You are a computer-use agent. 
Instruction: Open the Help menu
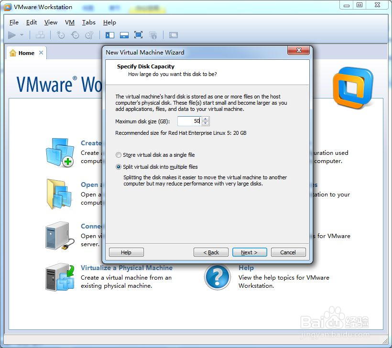tap(109, 22)
